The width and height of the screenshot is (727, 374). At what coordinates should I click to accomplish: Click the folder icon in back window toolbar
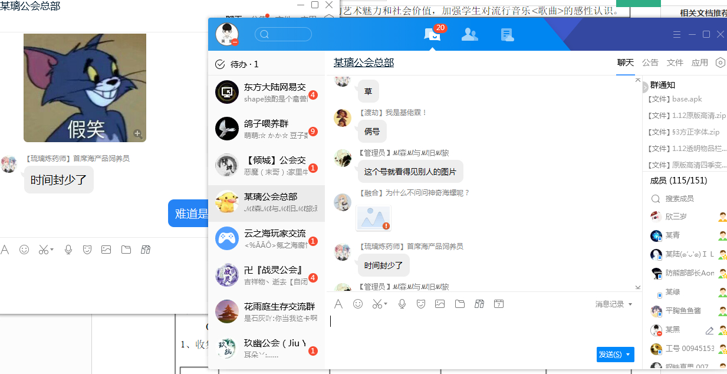126,250
